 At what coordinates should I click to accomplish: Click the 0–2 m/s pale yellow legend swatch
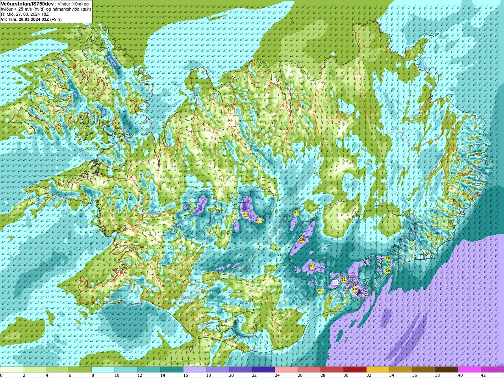coord(12,370)
